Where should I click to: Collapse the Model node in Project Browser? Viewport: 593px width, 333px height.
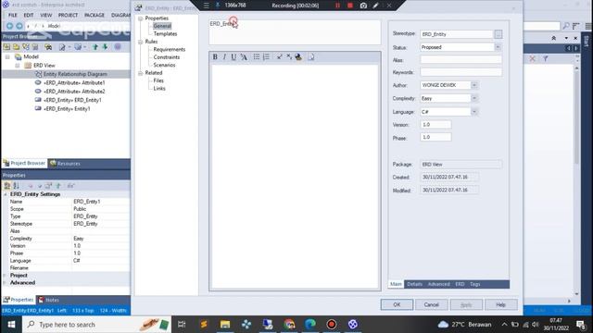point(7,56)
